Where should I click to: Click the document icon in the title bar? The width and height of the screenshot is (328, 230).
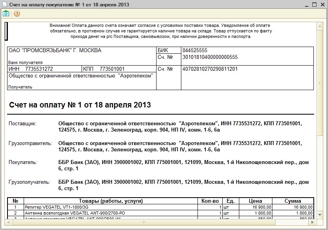click(5, 5)
